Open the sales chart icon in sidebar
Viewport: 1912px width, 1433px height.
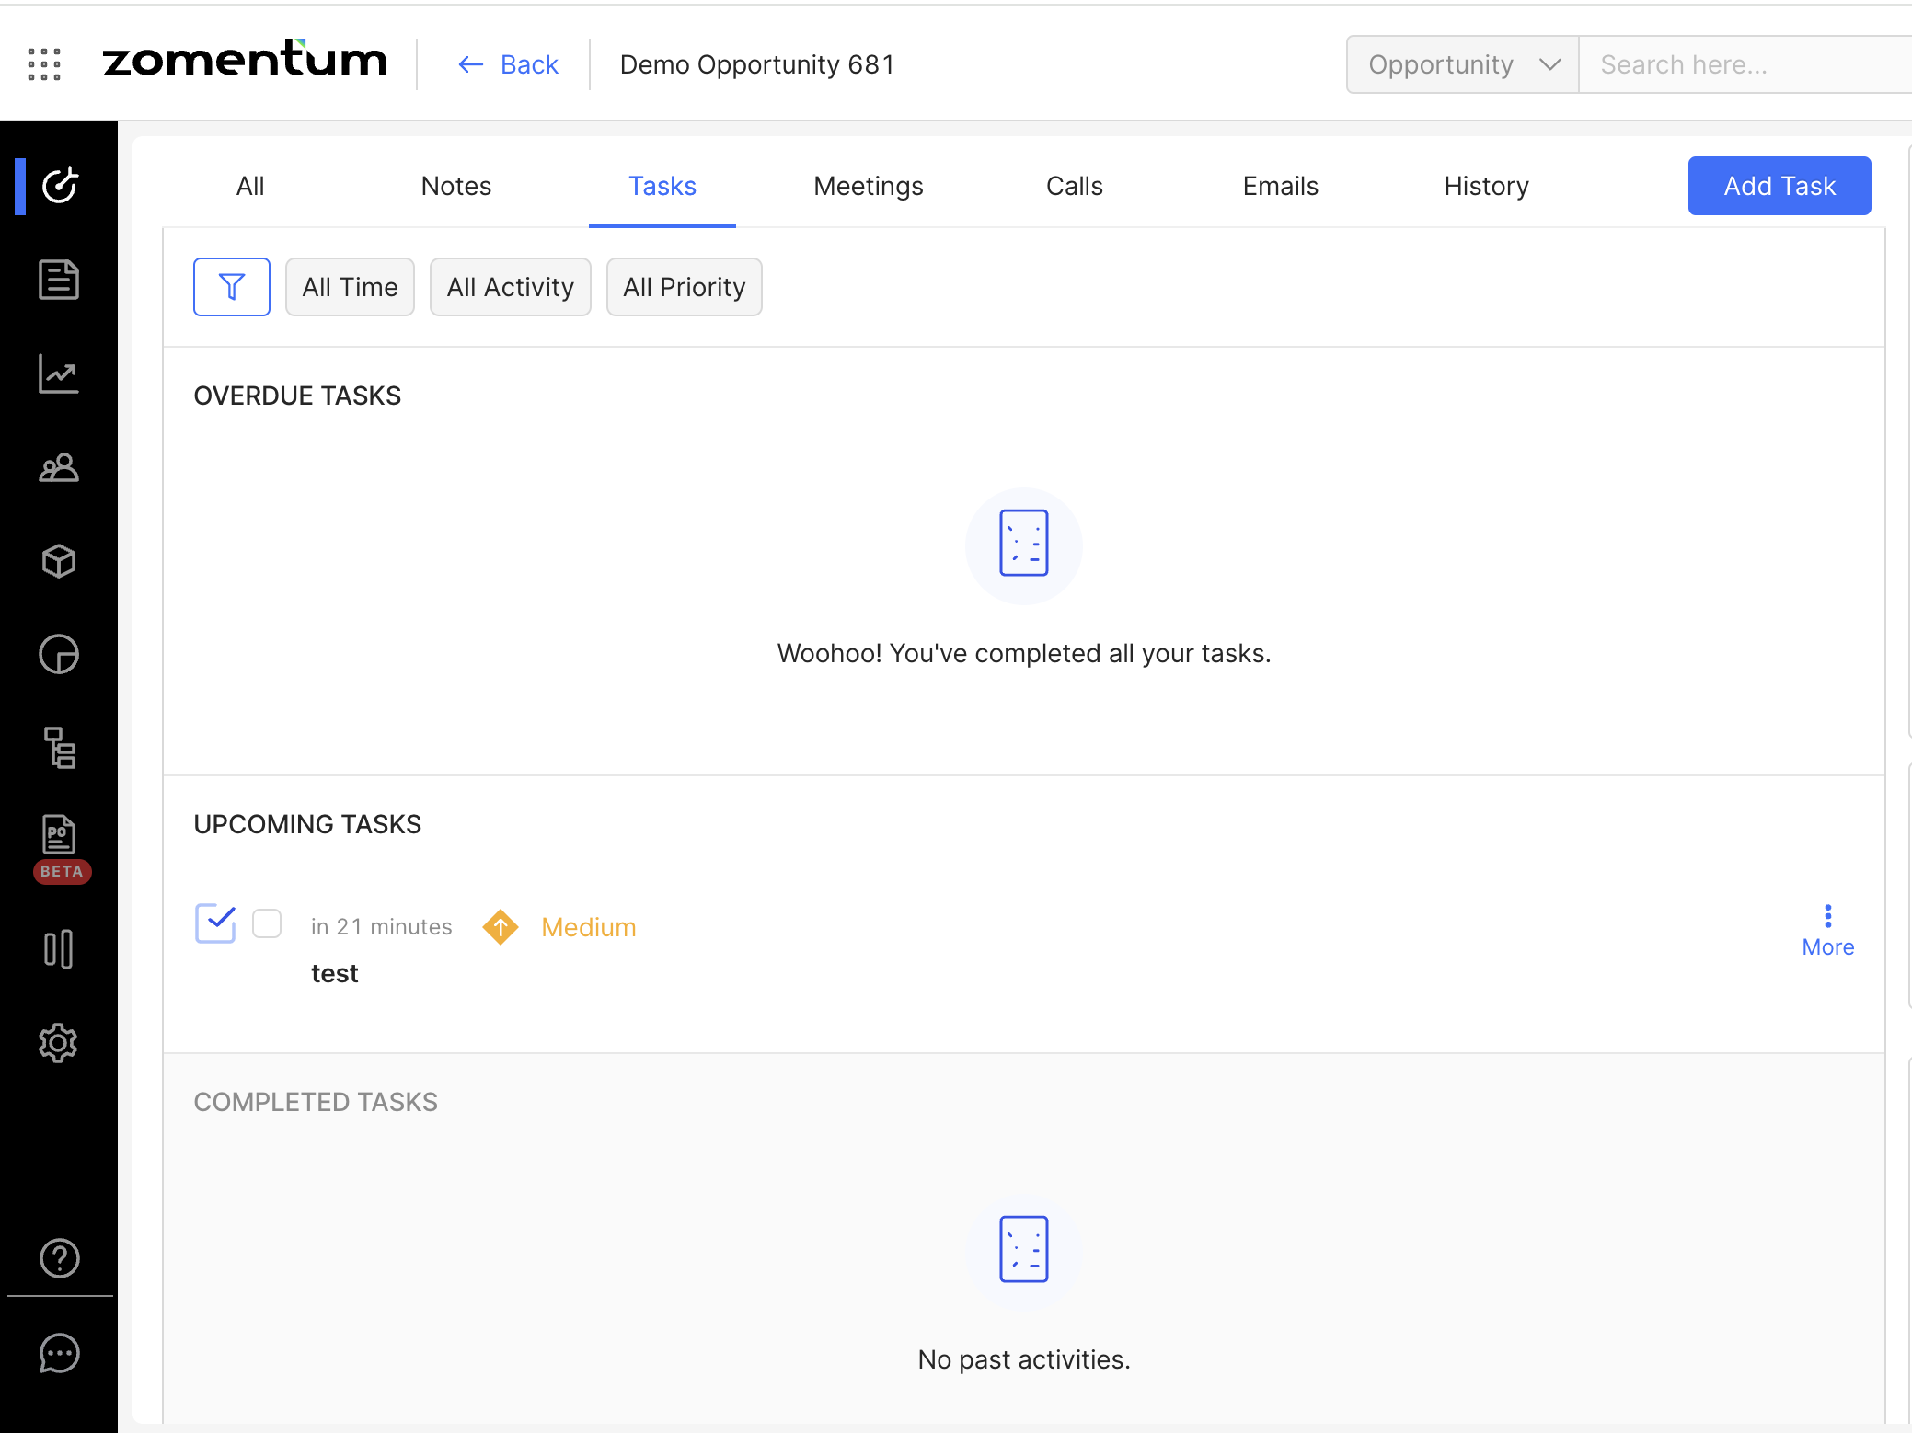(59, 373)
